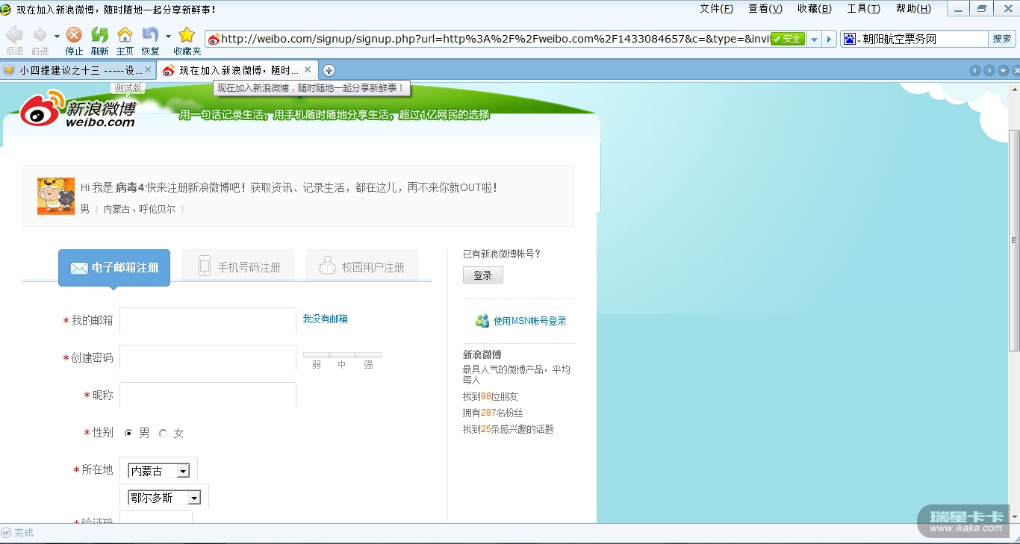Switch to the 手机号码注册 tab
The height and width of the screenshot is (544, 1020).
tap(238, 266)
